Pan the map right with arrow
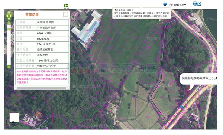 [x=11, y=16]
